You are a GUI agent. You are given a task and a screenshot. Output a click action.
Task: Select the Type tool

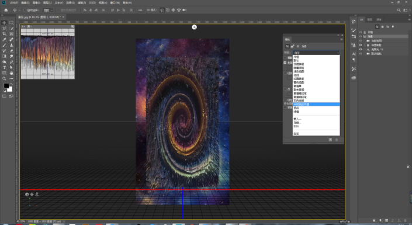(4, 68)
